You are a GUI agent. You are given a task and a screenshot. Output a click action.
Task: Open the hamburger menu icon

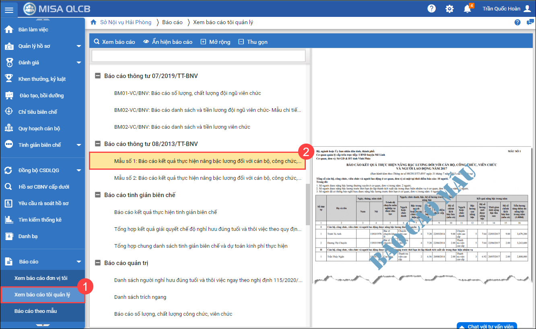[9, 10]
